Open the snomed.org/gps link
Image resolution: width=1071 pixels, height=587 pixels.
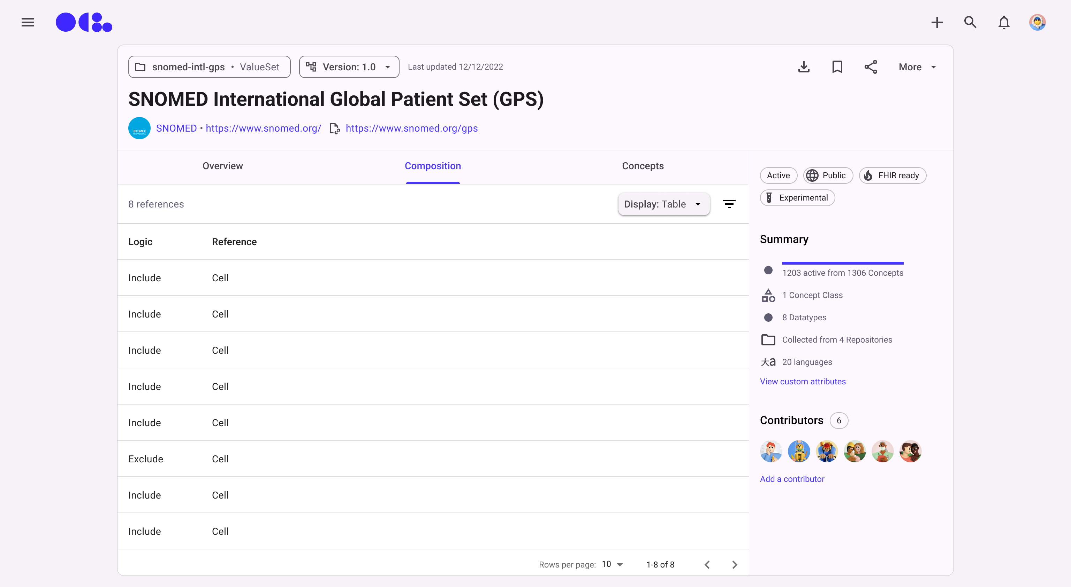[411, 128]
